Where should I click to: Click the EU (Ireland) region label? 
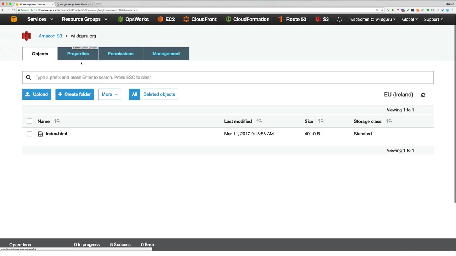pyautogui.click(x=398, y=95)
